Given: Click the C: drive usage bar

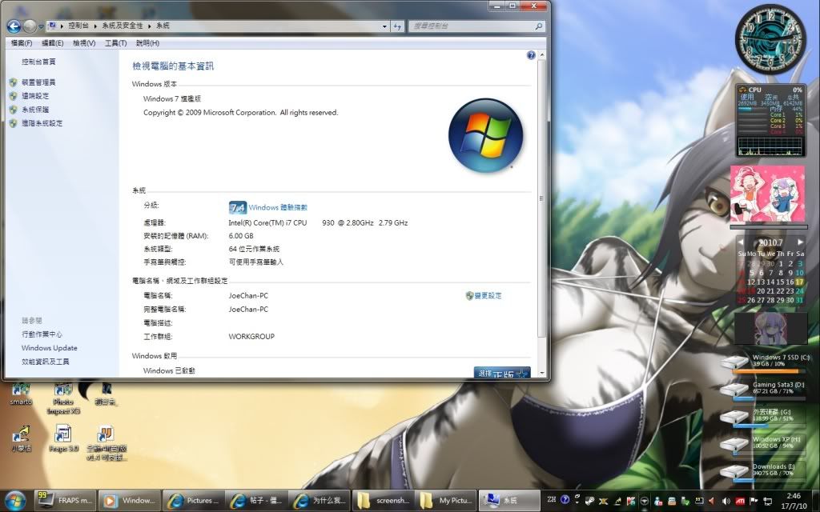Looking at the screenshot, I should (770, 371).
